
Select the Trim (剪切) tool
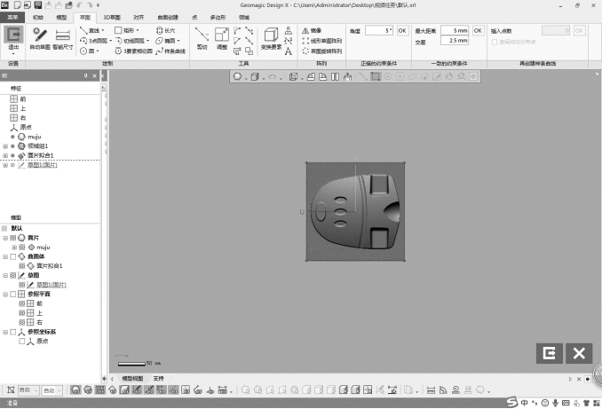pyautogui.click(x=202, y=38)
